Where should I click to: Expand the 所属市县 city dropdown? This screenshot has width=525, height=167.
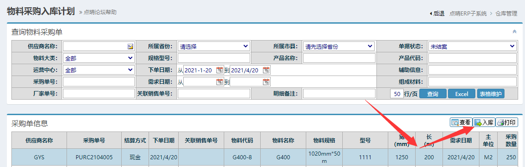(339, 46)
